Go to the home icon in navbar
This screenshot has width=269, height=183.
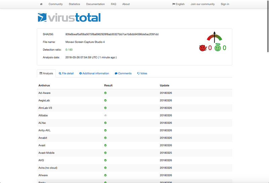[x=41, y=4]
